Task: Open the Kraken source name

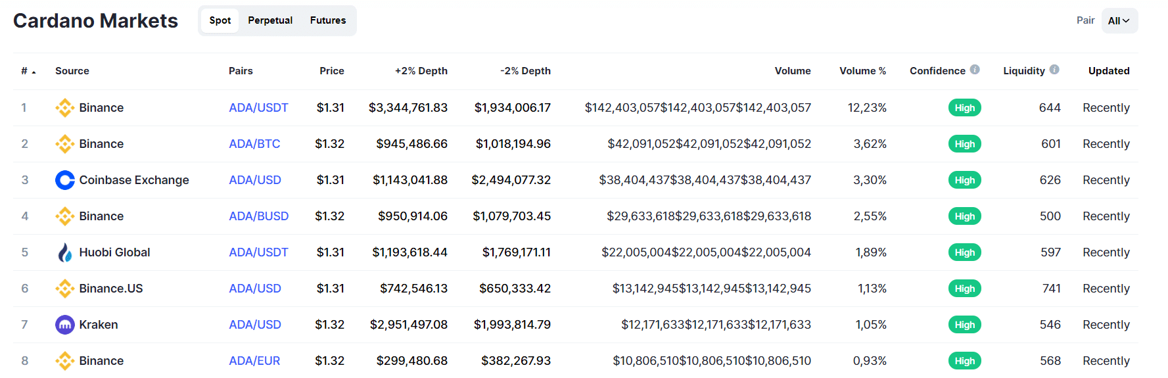Action: 99,325
